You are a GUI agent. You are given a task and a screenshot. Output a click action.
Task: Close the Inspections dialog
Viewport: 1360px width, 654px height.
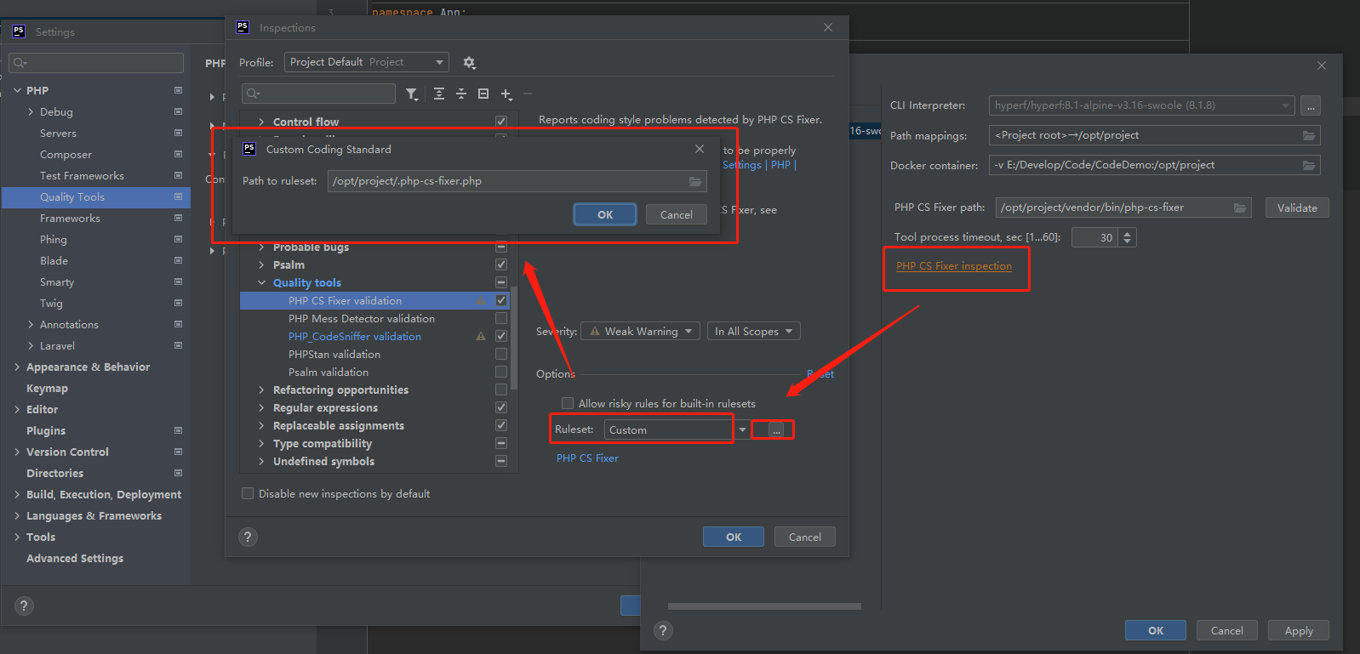click(x=828, y=27)
